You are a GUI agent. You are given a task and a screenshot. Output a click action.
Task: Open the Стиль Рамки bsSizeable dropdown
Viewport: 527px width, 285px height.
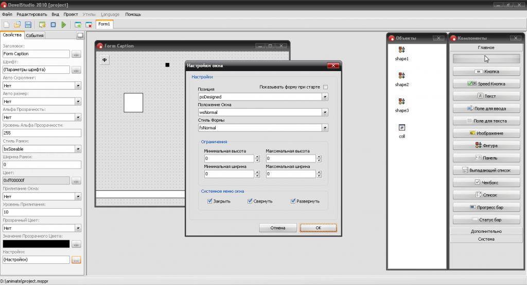pyautogui.click(x=78, y=149)
